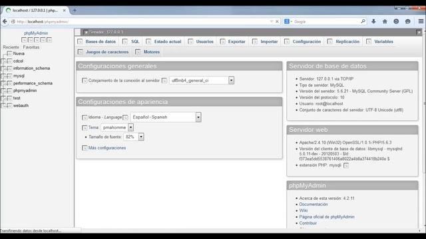Expand the performance_schema database node
The width and height of the screenshot is (426, 239).
coord(3,84)
